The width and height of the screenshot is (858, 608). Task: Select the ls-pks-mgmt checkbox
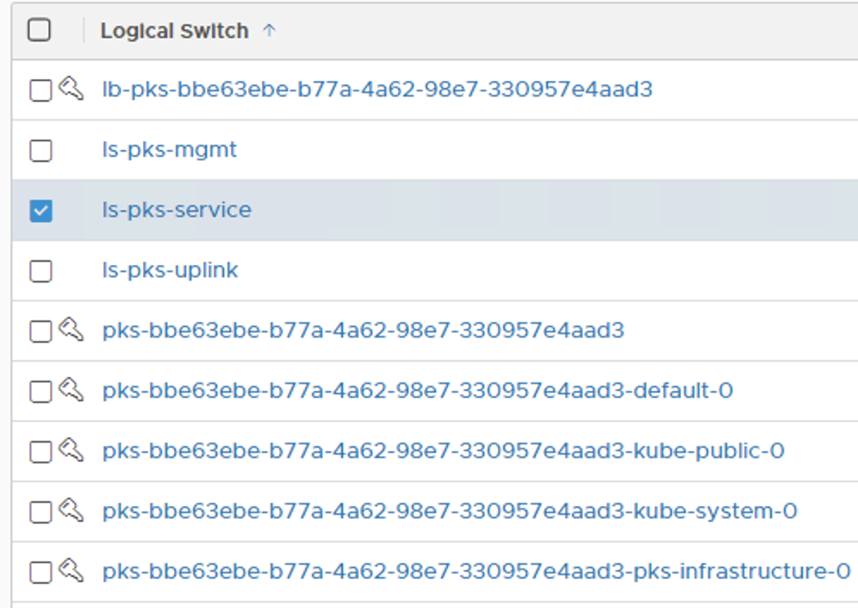tap(40, 151)
